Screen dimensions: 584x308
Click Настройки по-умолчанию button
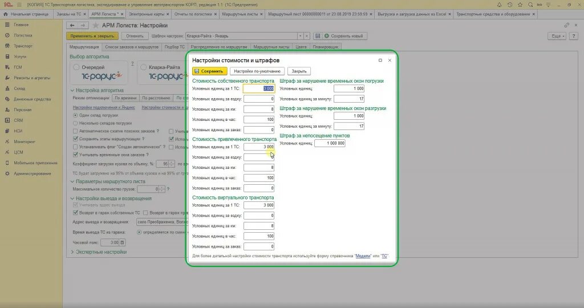tap(257, 71)
